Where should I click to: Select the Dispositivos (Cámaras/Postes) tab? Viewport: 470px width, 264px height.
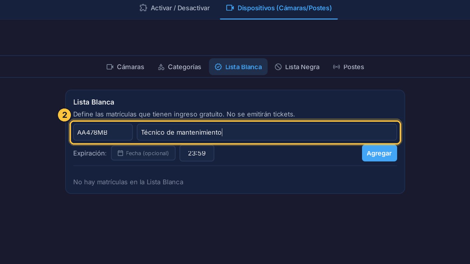pos(279,8)
